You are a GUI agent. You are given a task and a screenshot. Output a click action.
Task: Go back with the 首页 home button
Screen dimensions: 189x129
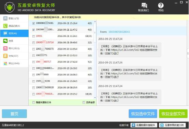pos(14,114)
